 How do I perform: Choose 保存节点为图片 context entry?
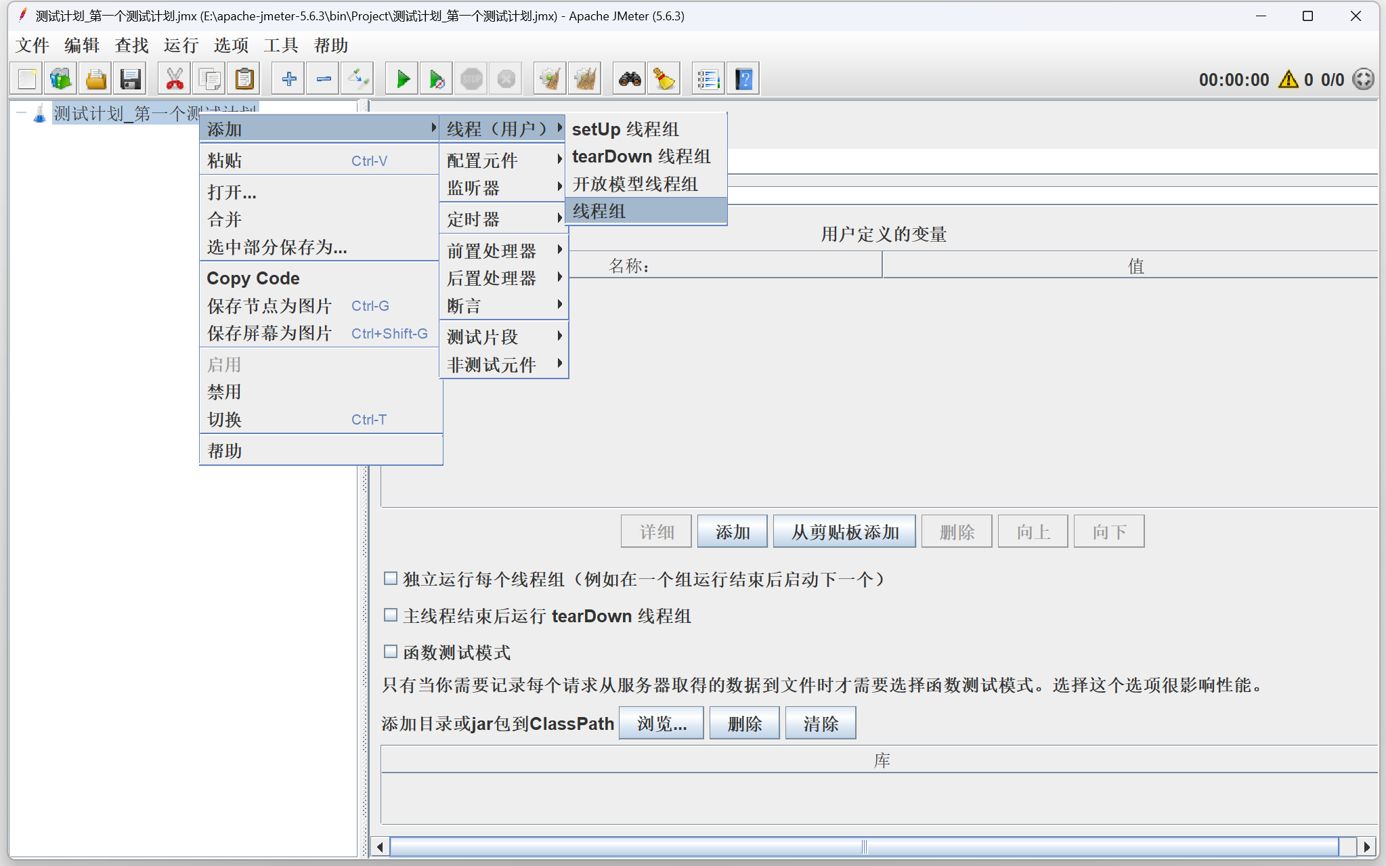[320, 305]
